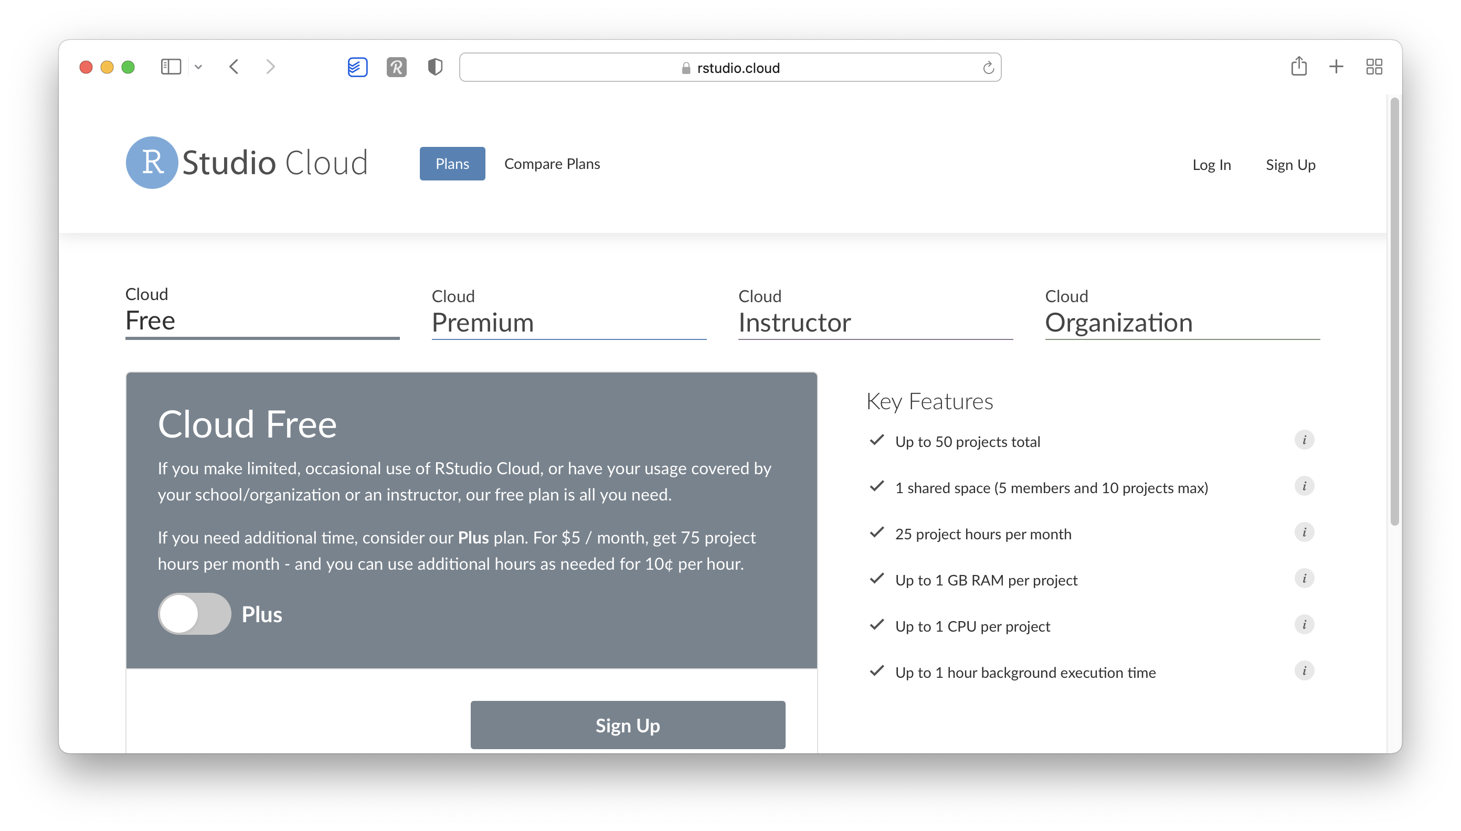
Task: Toggle the Plus plan switch
Action: click(x=194, y=614)
